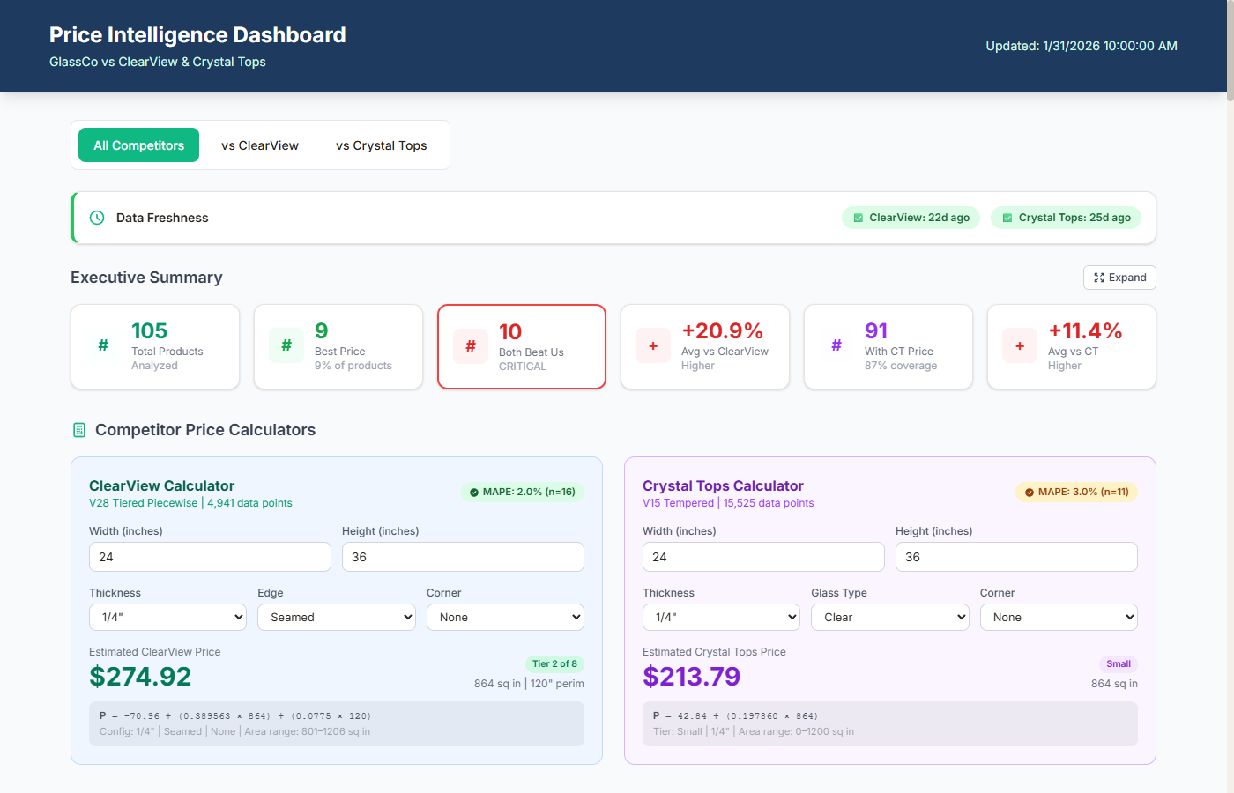The image size is (1234, 793).
Task: Click the Tier 2 of 8 pill badge
Action: [x=554, y=663]
